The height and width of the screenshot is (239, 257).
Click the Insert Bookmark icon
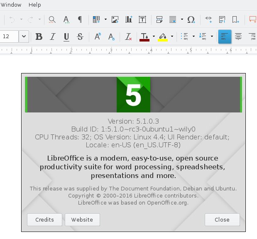click(235, 20)
